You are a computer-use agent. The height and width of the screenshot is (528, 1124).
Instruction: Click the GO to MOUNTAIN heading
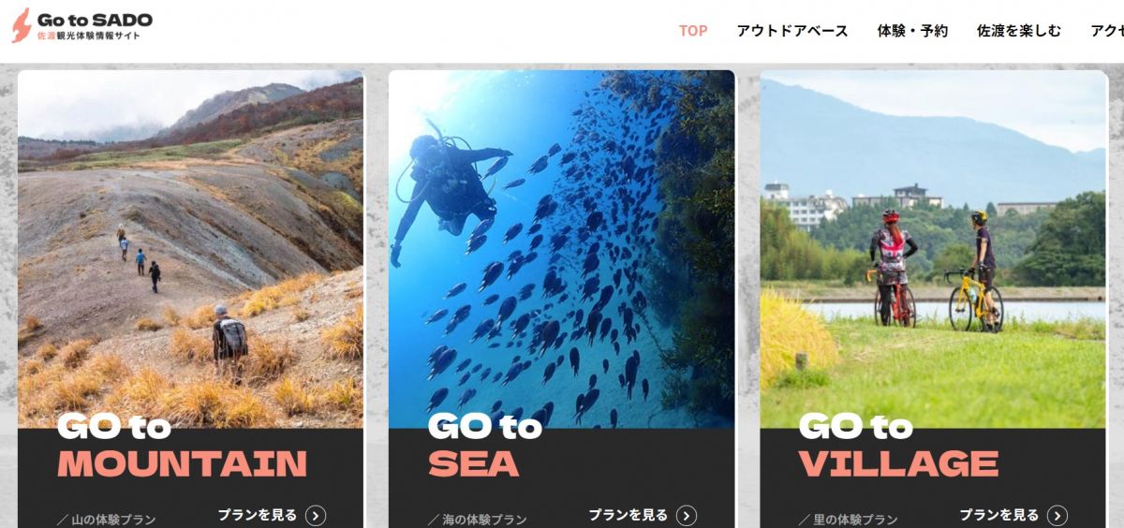click(x=182, y=446)
